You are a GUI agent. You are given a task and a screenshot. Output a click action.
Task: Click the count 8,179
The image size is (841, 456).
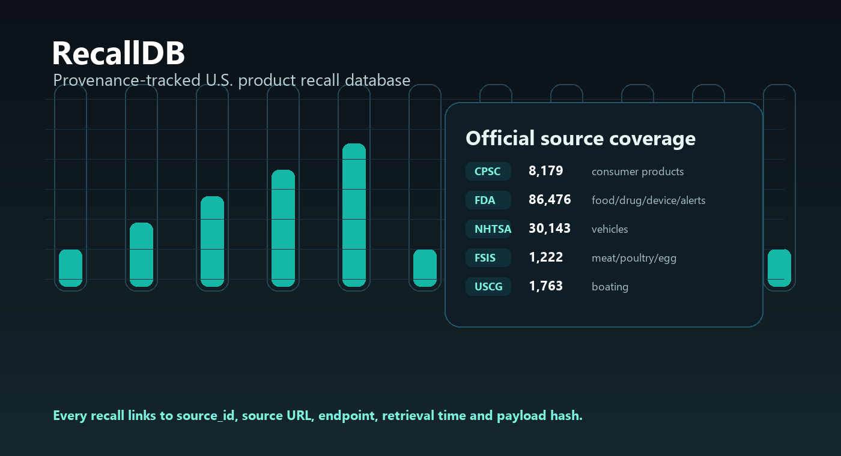[546, 171]
